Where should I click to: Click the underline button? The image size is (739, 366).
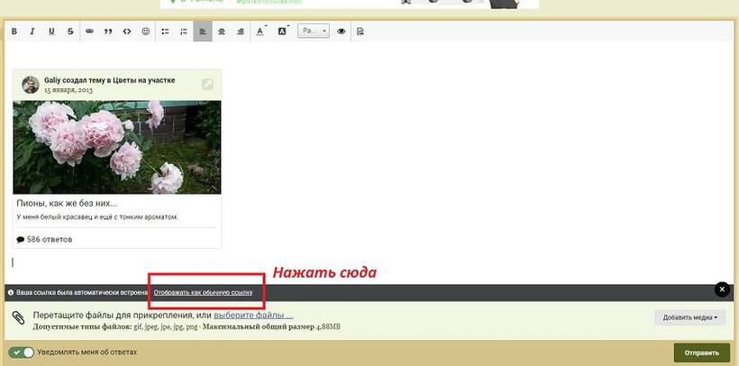click(51, 32)
